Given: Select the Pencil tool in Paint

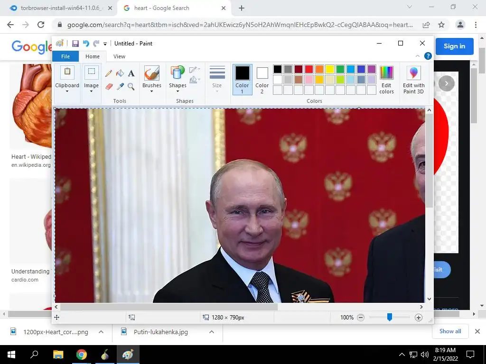Looking at the screenshot, I should (x=109, y=73).
